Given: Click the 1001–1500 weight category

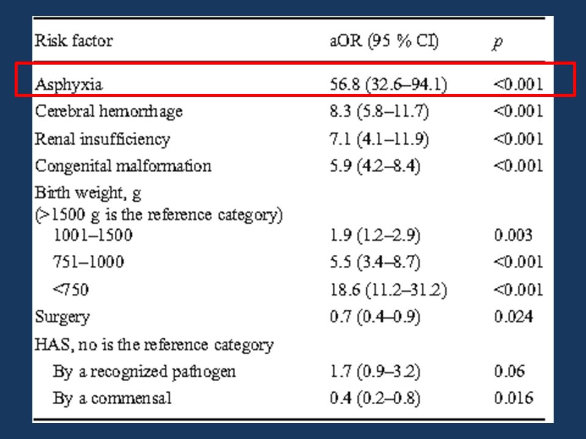Looking at the screenshot, I should (93, 235).
